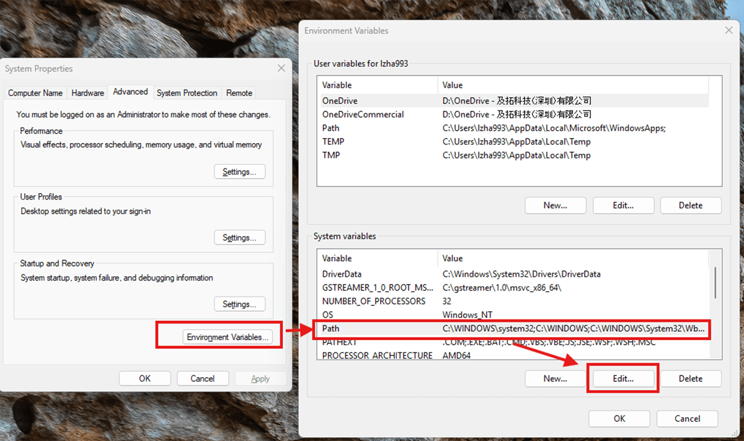Screen dimensions: 744x441
Task: Close the Environment Variables dialog
Action: pyautogui.click(x=728, y=30)
